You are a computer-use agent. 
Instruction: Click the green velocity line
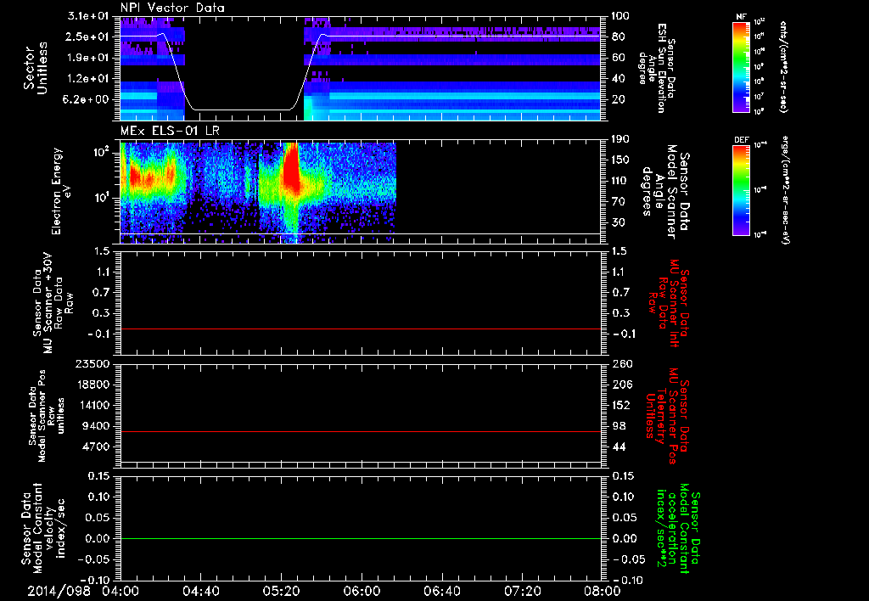[x=360, y=538]
